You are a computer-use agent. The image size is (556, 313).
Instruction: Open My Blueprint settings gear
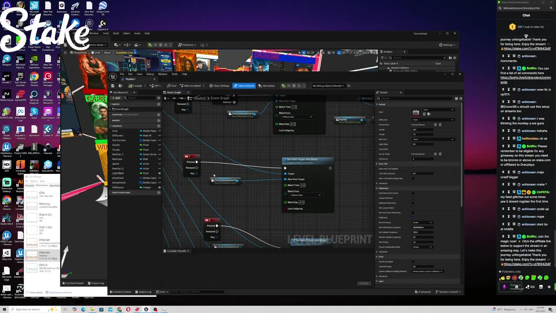click(x=159, y=98)
